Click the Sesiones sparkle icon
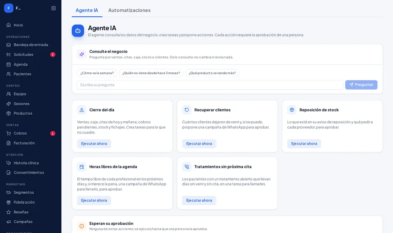The width and height of the screenshot is (393, 233). tap(9, 104)
